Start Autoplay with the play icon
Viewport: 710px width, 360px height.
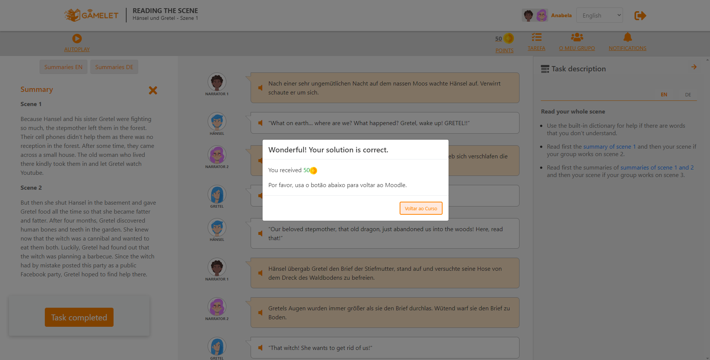point(77,38)
